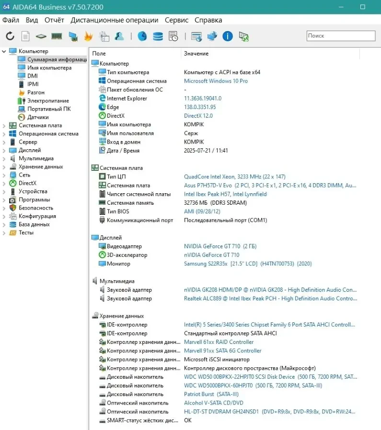Expand the Тесты tree node
The width and height of the screenshot is (381, 430).
tap(4, 233)
